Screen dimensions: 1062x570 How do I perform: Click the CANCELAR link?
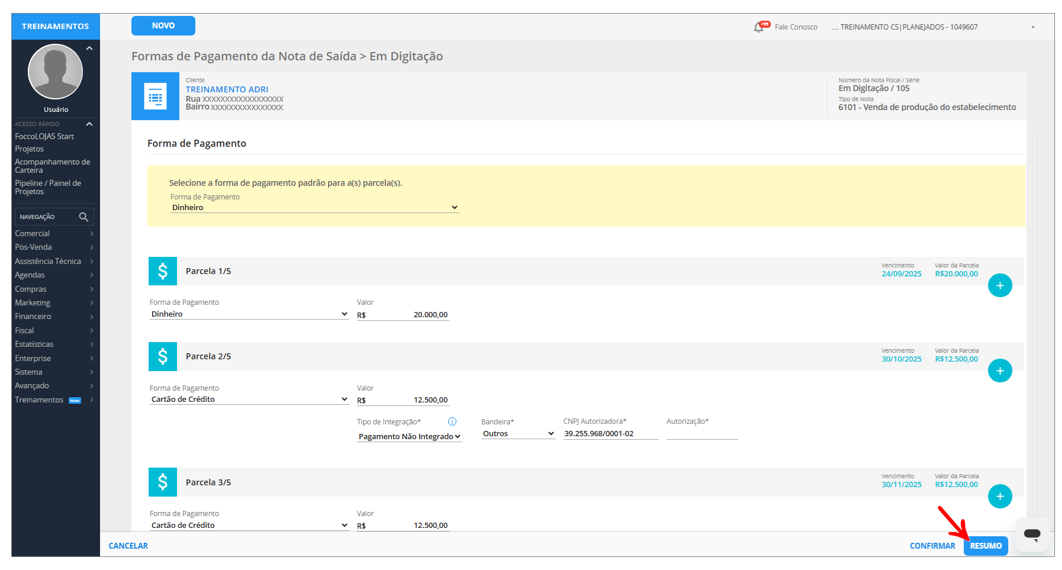click(x=128, y=546)
